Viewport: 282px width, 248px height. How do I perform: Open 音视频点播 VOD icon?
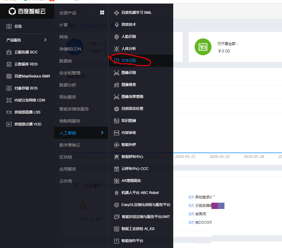[9, 124]
